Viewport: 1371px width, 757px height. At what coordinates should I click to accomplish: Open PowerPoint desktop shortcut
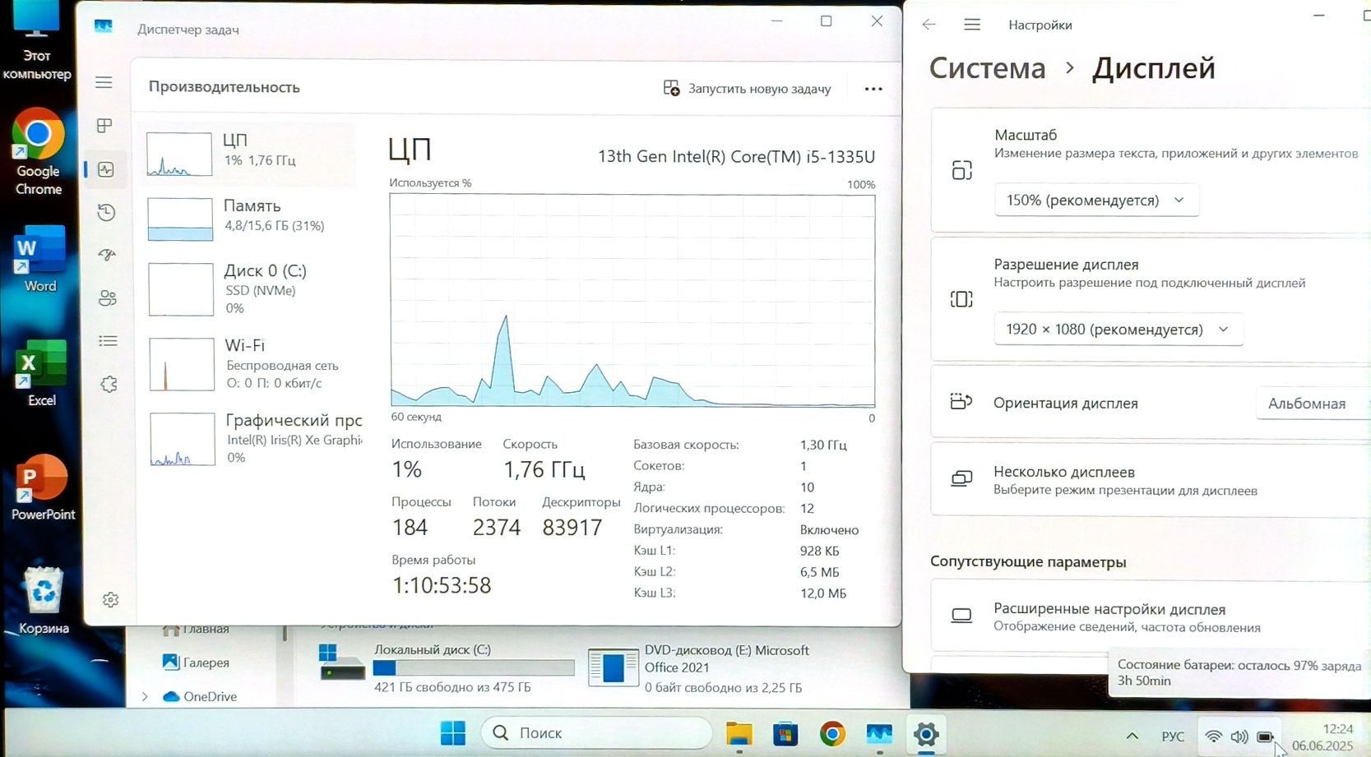(43, 487)
